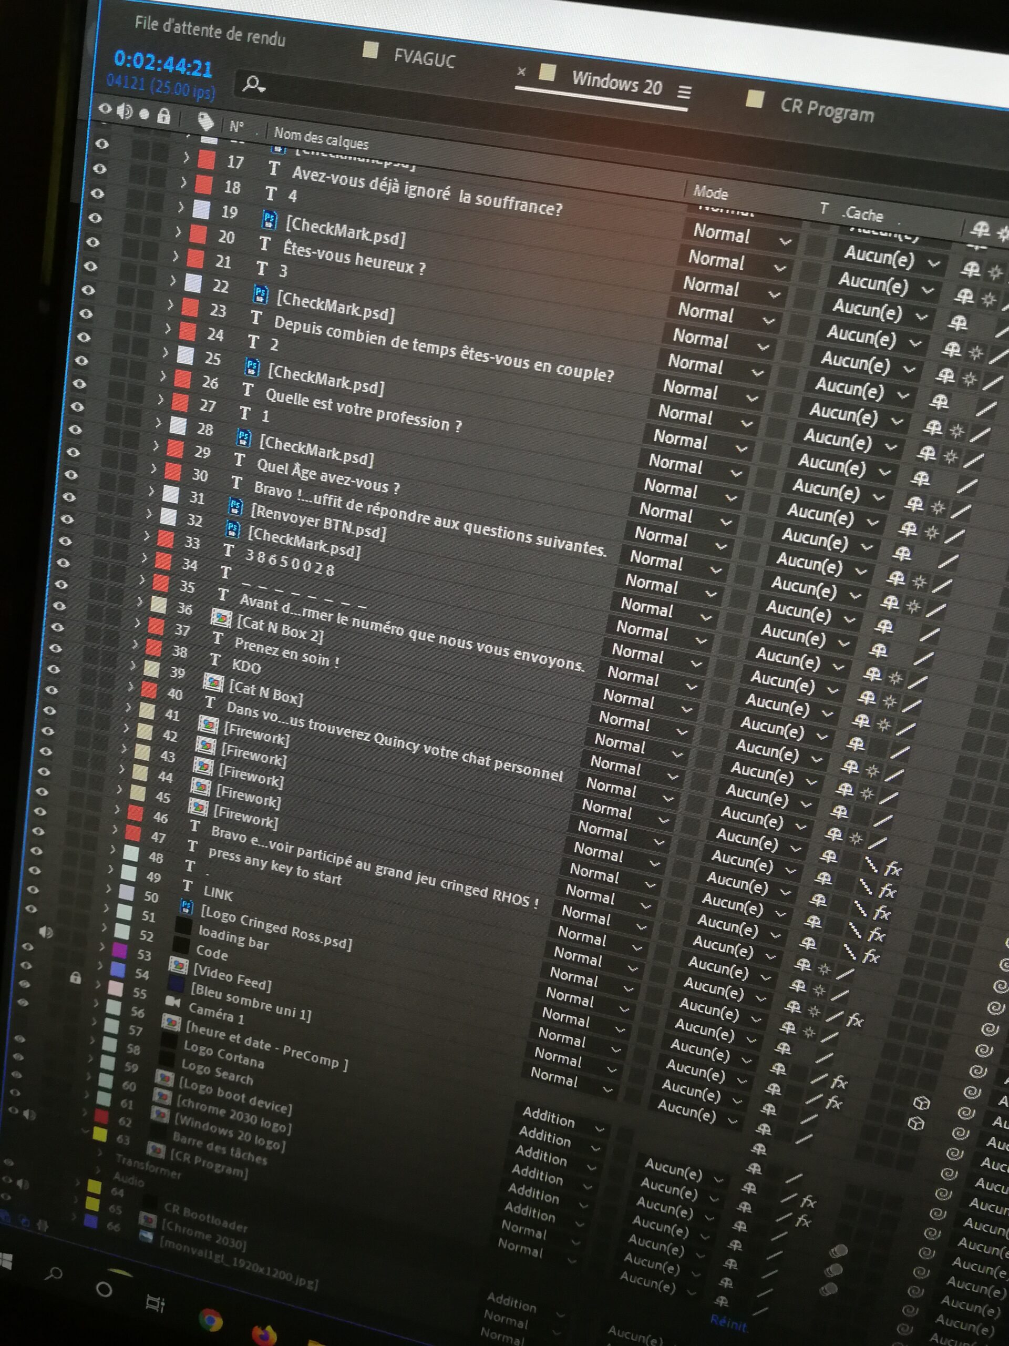Expand layer 36 Cat N Box 2

[x=139, y=603]
